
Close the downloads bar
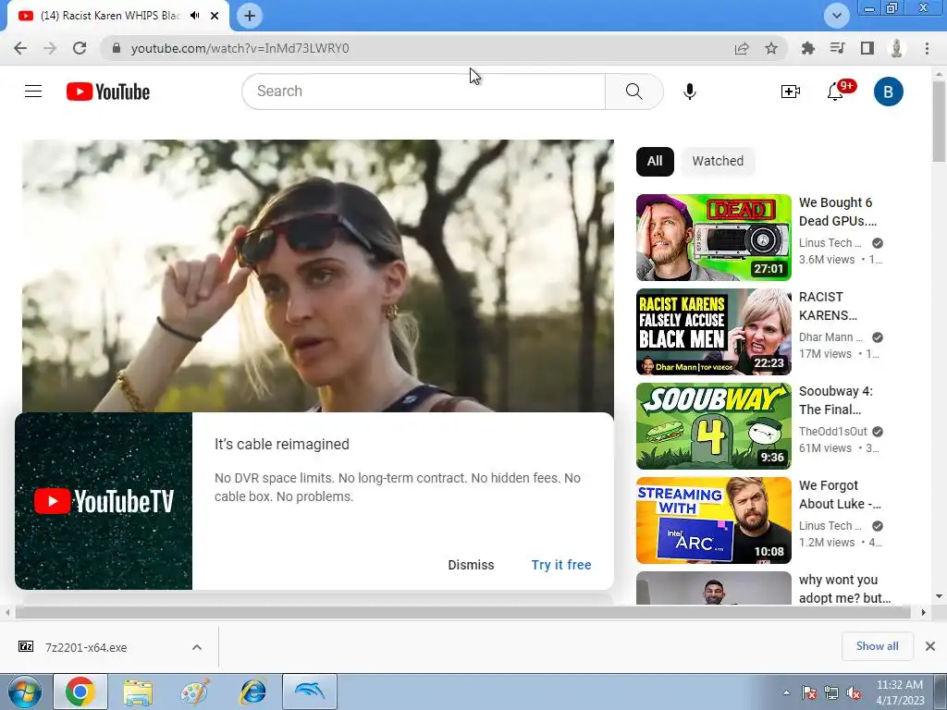pos(930,646)
